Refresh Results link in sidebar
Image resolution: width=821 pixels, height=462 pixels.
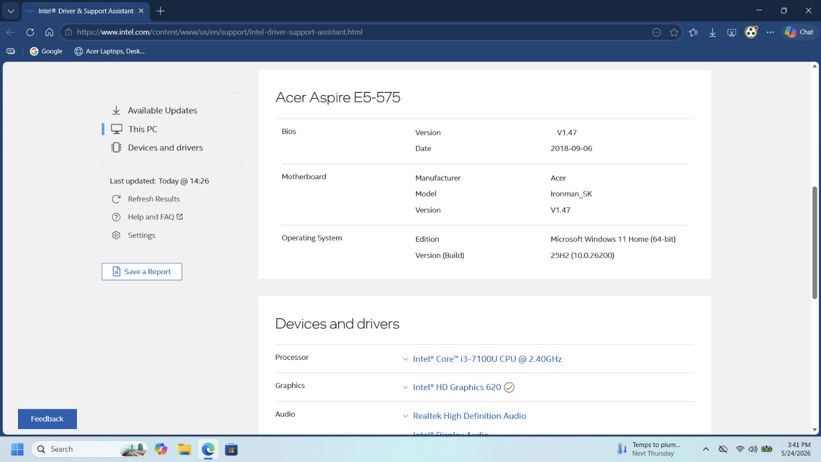pos(154,199)
